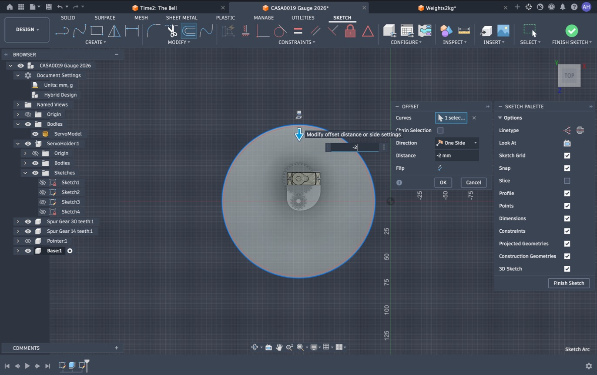The image size is (597, 375).
Task: Cancel the Offset dialog
Action: click(x=473, y=183)
